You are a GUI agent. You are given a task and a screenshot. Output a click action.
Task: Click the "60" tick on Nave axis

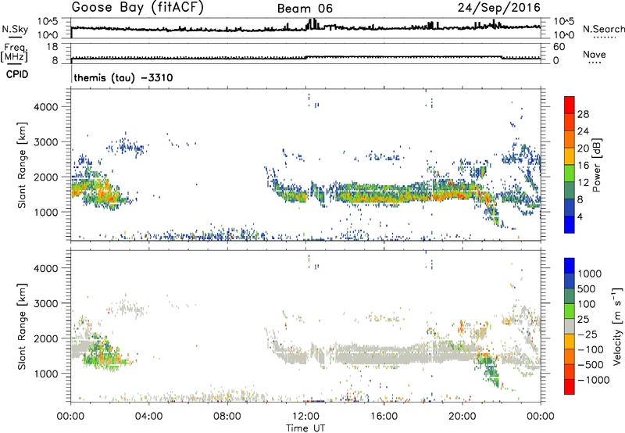pyautogui.click(x=559, y=47)
